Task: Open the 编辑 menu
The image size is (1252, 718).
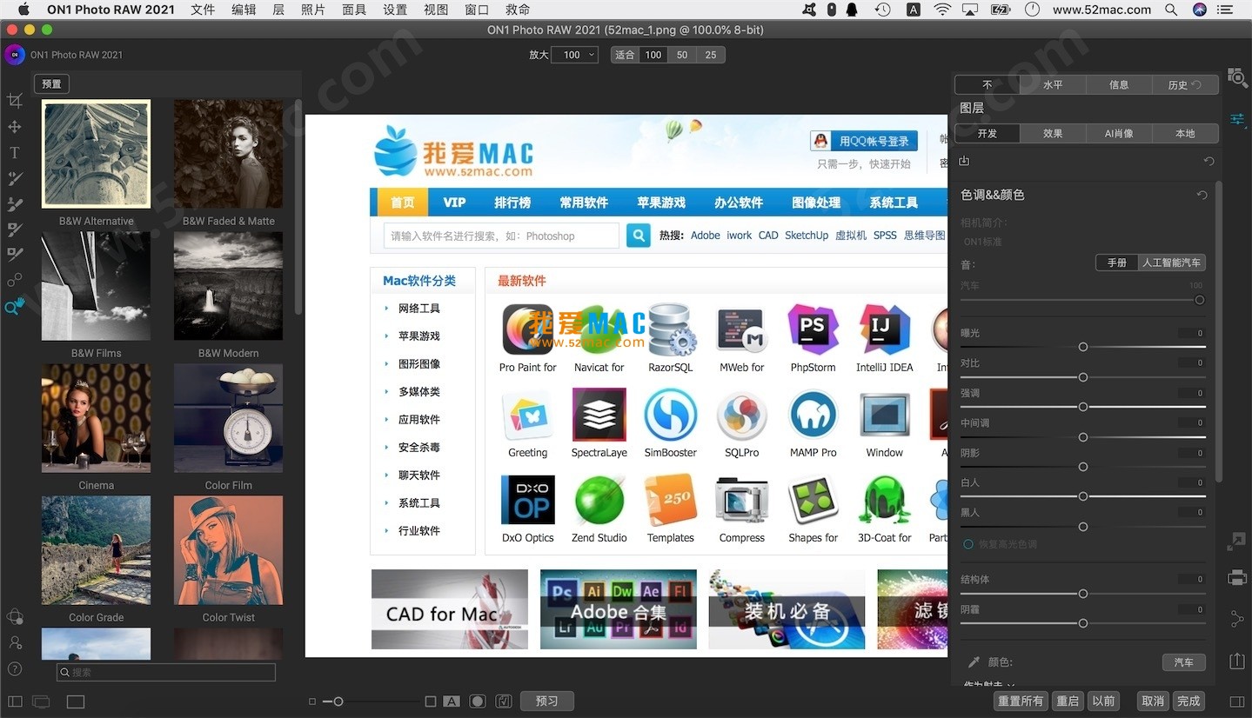Action: click(244, 10)
